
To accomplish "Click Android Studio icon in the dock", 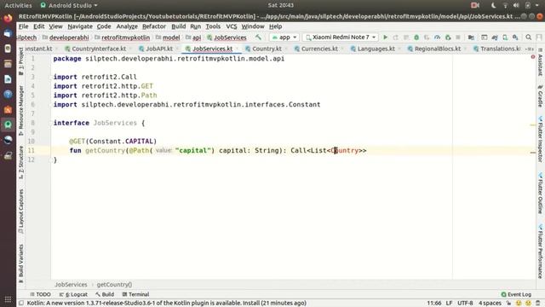I will coord(8,125).
